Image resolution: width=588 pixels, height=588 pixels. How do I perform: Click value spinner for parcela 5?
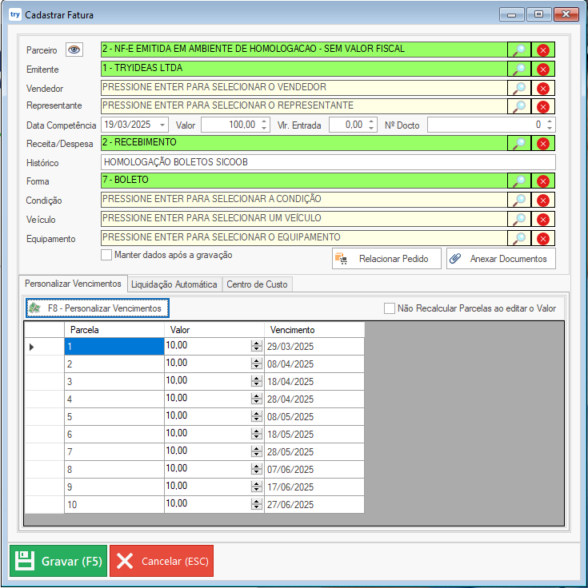pos(257,416)
